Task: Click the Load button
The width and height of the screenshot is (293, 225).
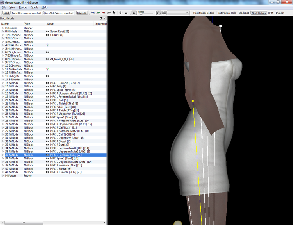Action: pyautogui.click(x=6, y=13)
